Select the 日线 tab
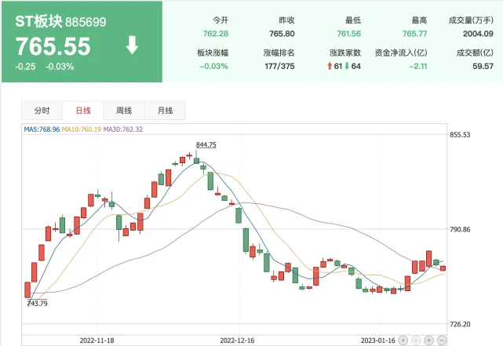Viewport: 503px width, 346px height. 82,111
